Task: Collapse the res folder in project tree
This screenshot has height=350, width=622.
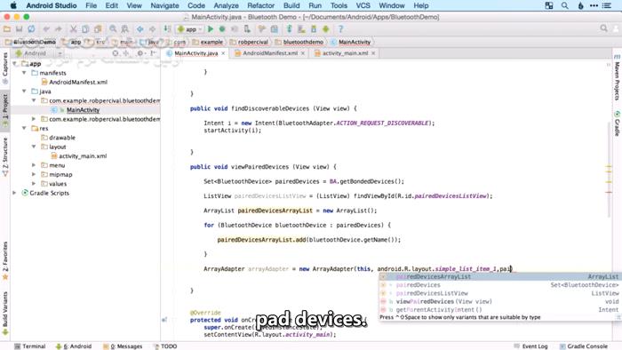Action: (24, 128)
